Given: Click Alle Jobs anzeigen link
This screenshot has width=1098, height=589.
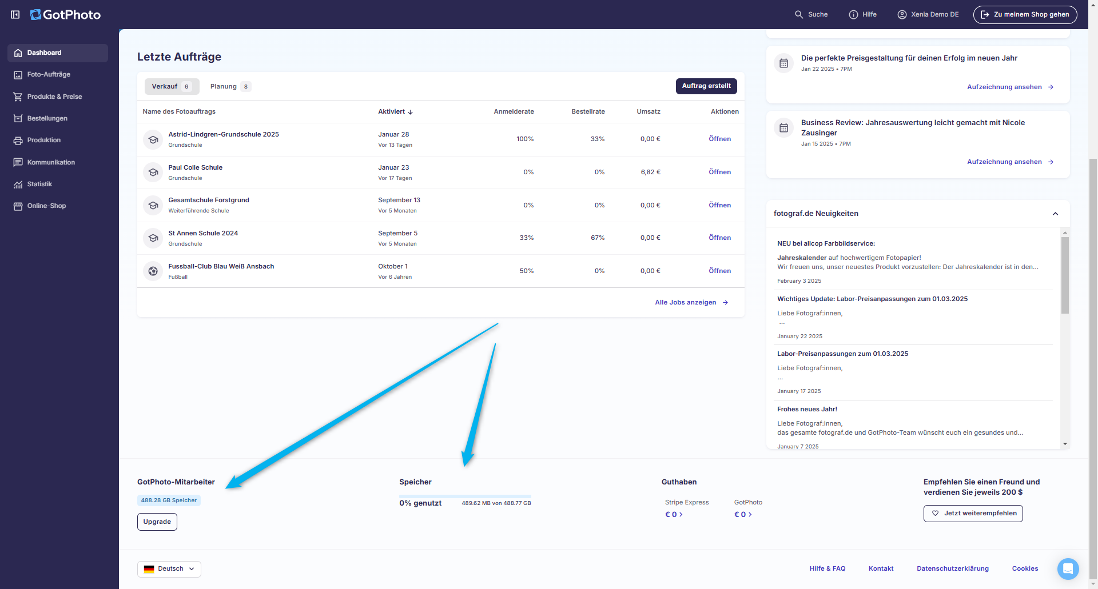Looking at the screenshot, I should click(691, 302).
